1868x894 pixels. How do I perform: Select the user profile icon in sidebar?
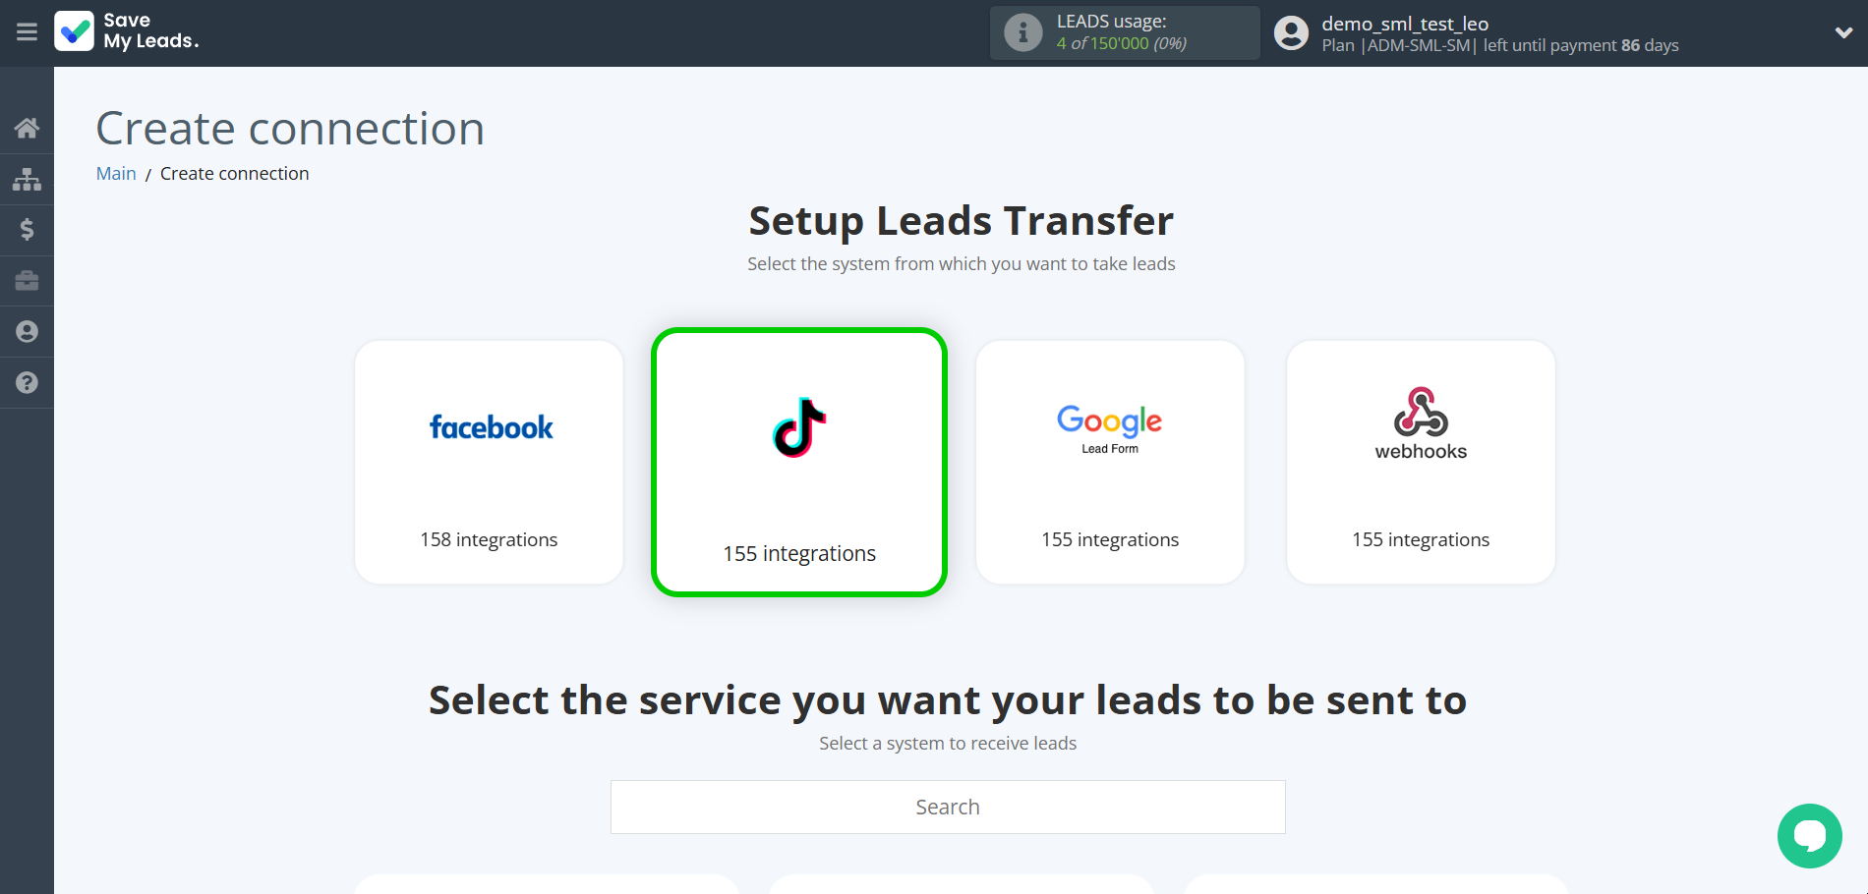27,331
